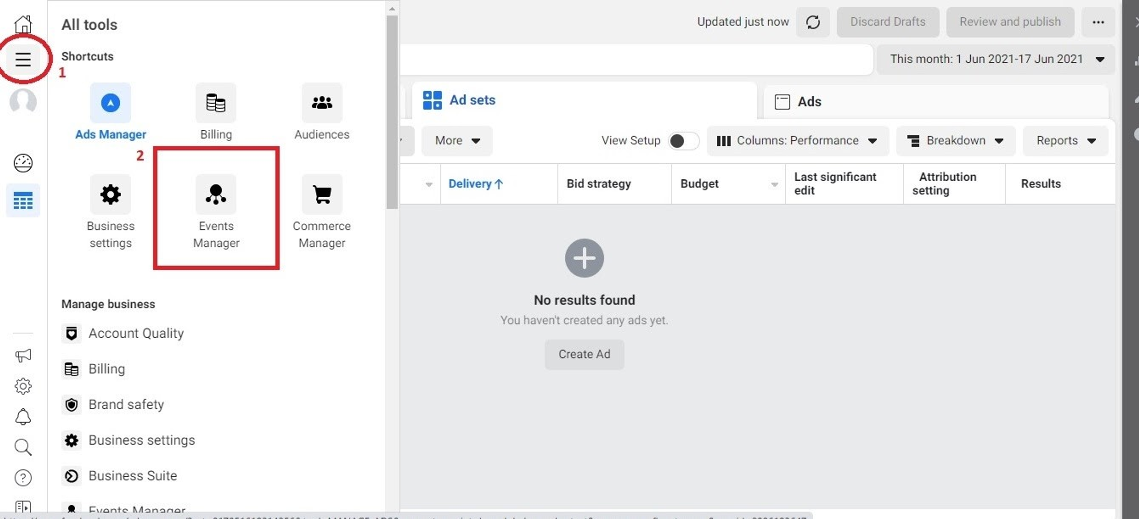Click the large plus icon above No results
Image resolution: width=1139 pixels, height=519 pixels.
[584, 258]
